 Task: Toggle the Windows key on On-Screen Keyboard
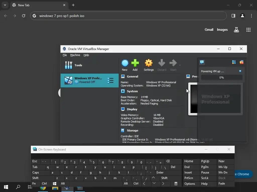pos(54,183)
